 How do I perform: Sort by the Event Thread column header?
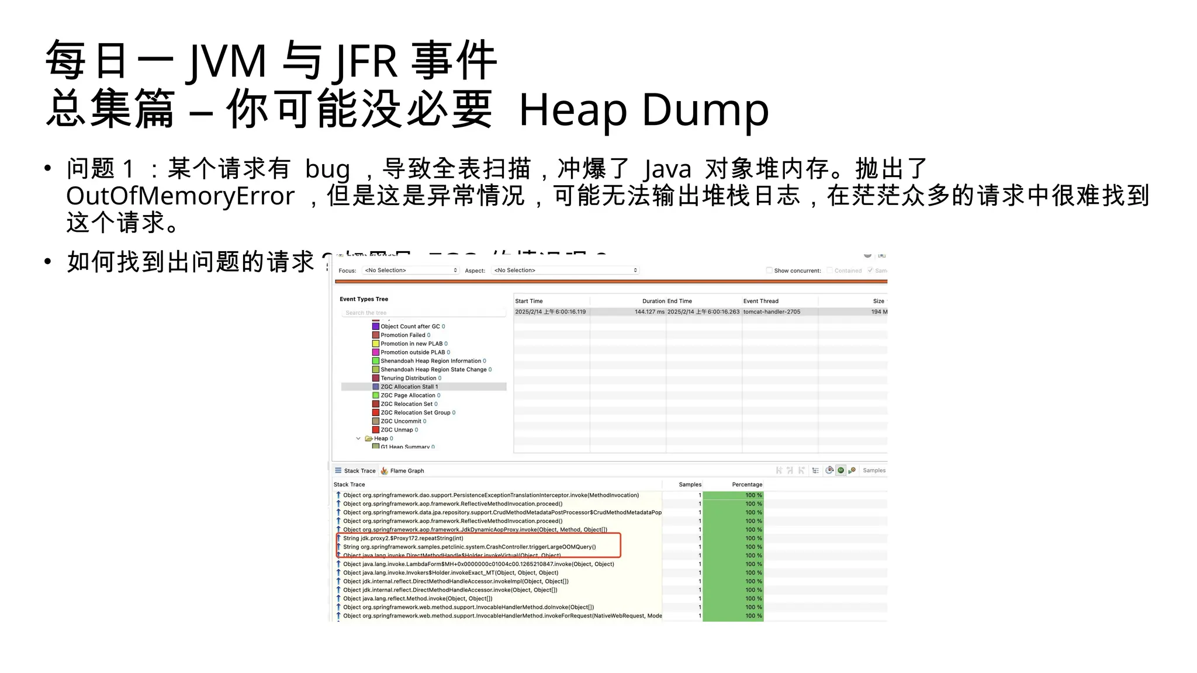coord(780,301)
